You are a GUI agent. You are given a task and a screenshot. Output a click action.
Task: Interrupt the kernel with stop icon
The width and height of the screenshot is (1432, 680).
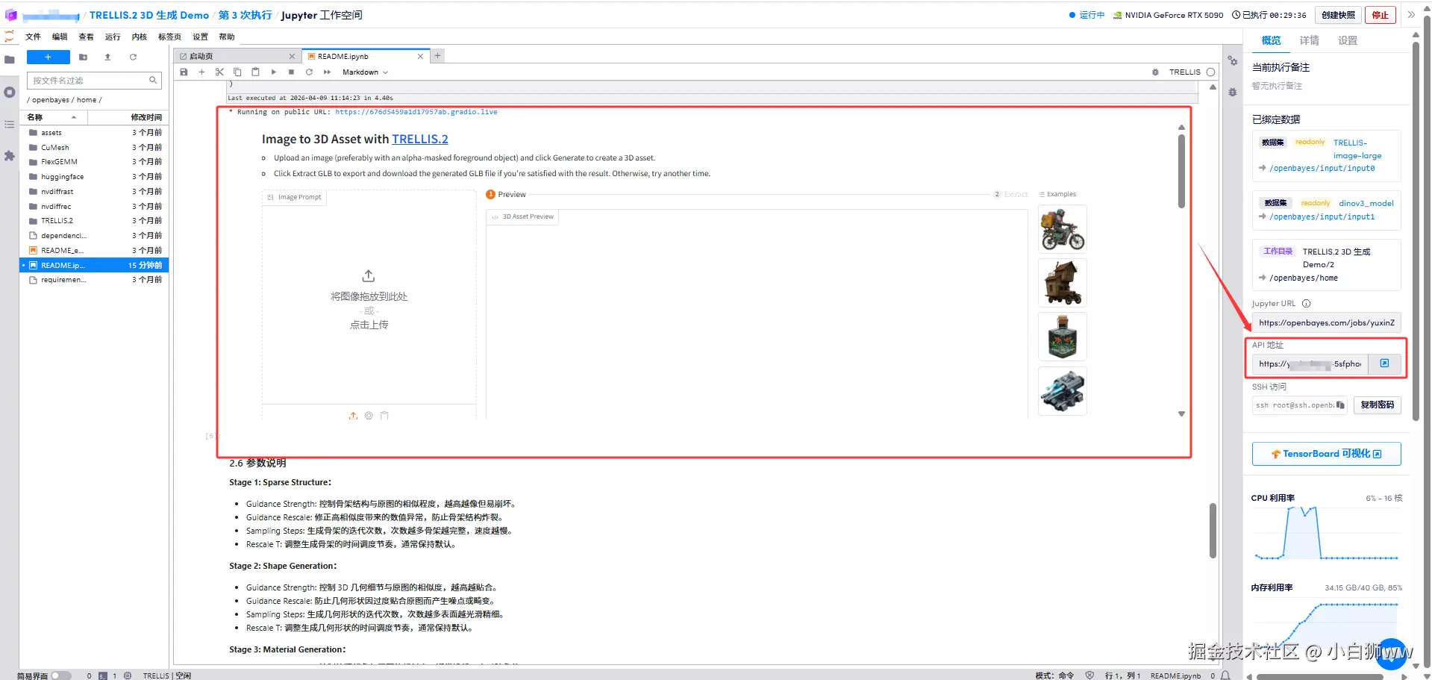click(291, 72)
